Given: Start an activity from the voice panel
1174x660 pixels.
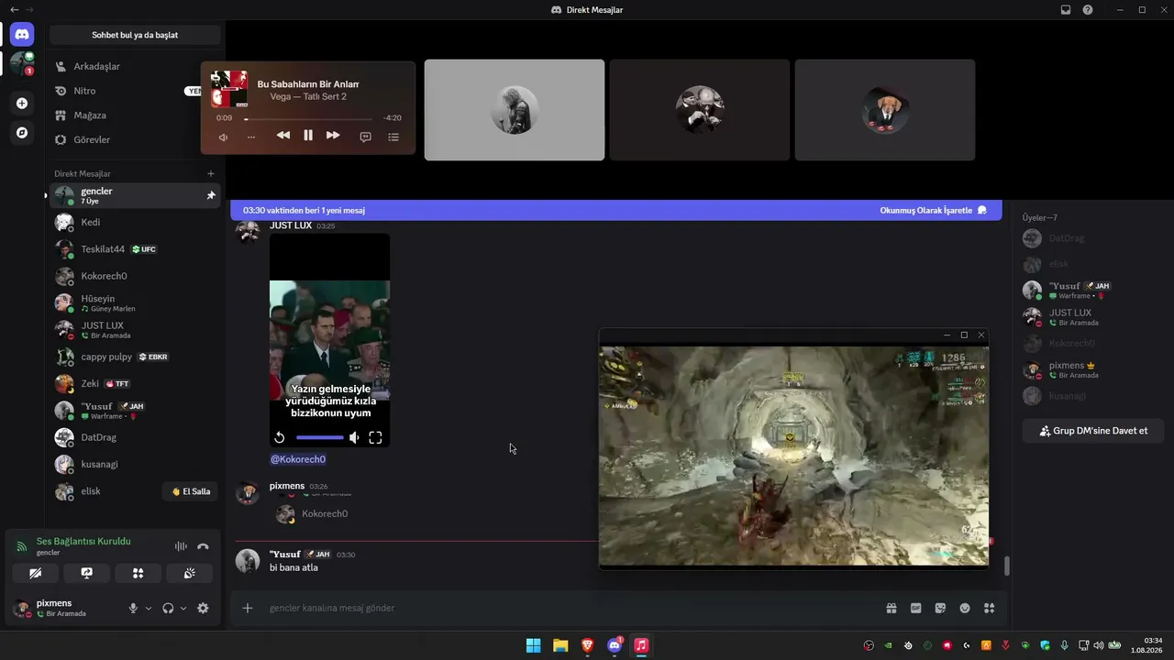Looking at the screenshot, I should (x=138, y=573).
